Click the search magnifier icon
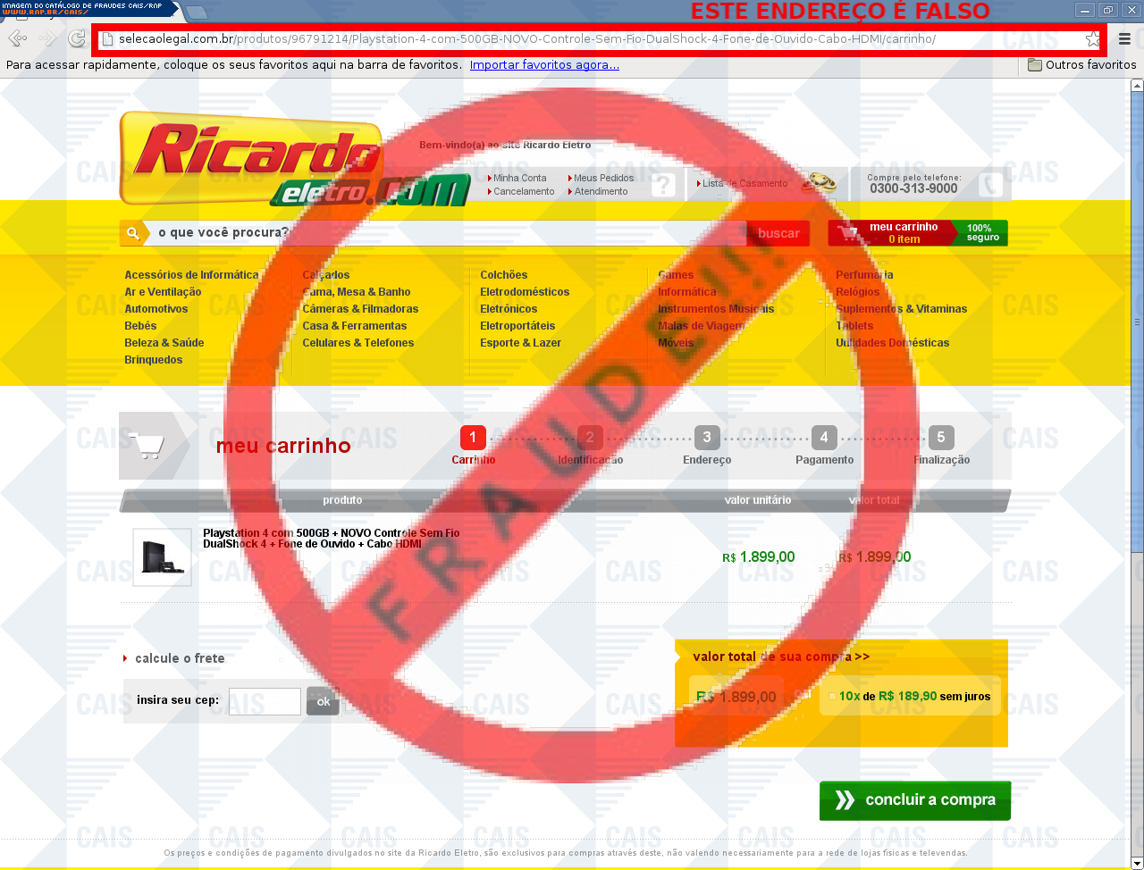 pos(132,233)
